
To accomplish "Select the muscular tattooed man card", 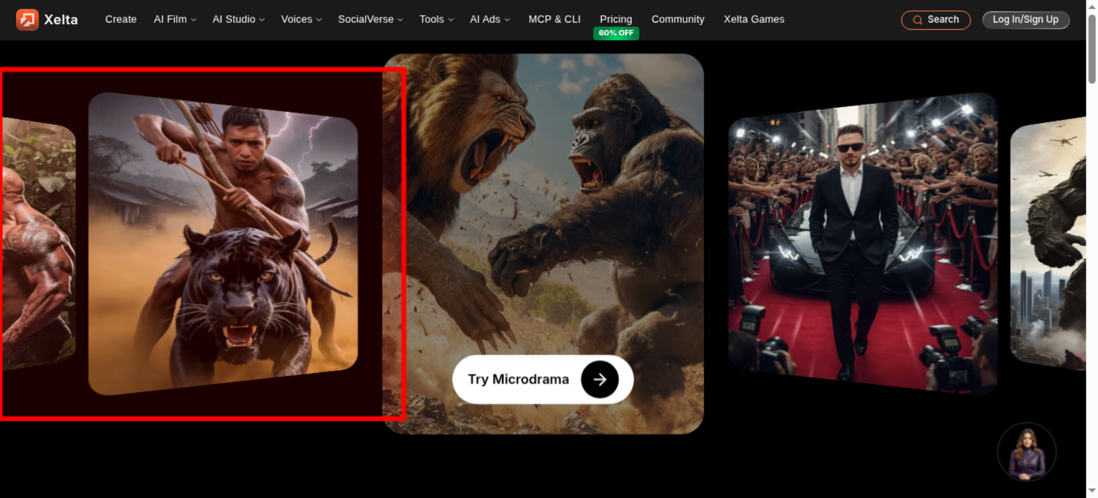I will coord(38,244).
